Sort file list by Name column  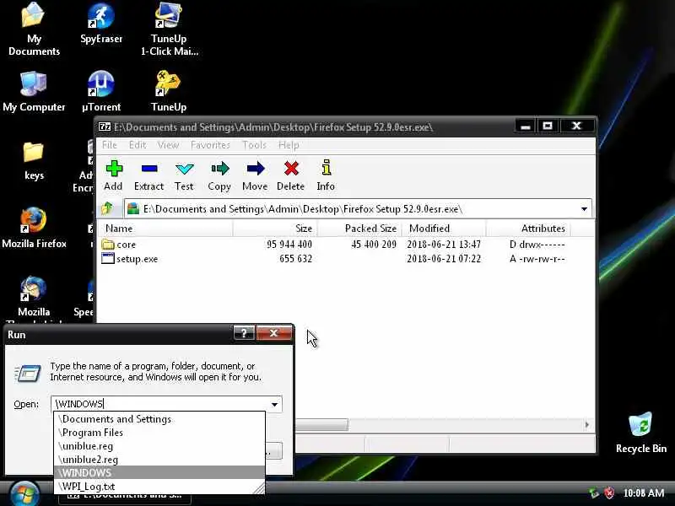(x=165, y=229)
